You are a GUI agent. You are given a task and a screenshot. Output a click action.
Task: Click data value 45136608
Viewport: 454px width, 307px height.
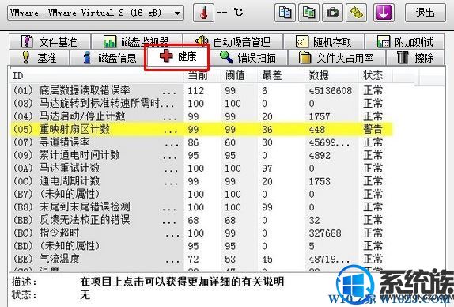tap(331, 91)
